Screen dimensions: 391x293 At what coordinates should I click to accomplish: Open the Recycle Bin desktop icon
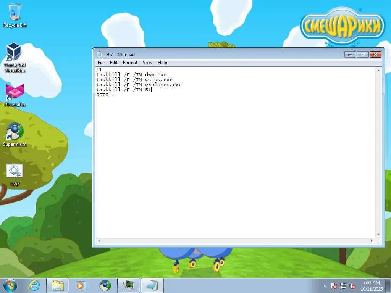point(15,15)
